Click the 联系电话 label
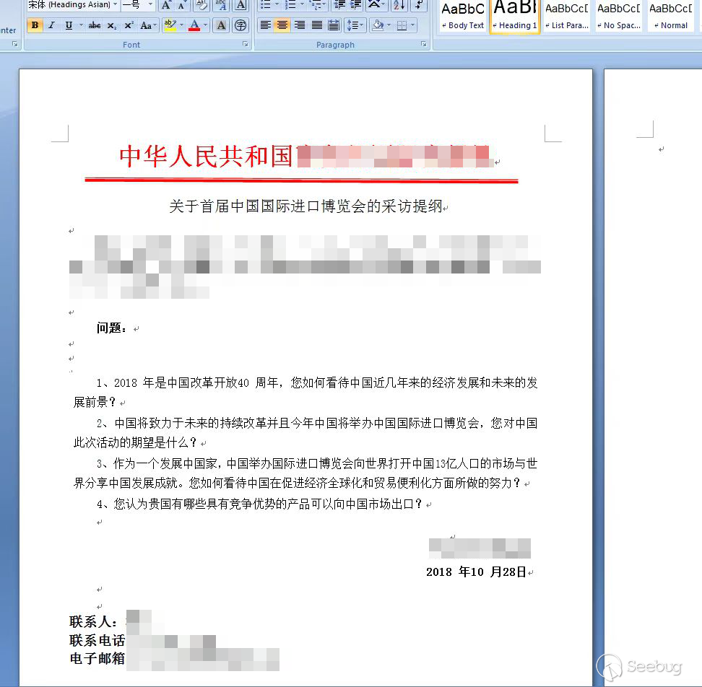The image size is (702, 687). 97,641
